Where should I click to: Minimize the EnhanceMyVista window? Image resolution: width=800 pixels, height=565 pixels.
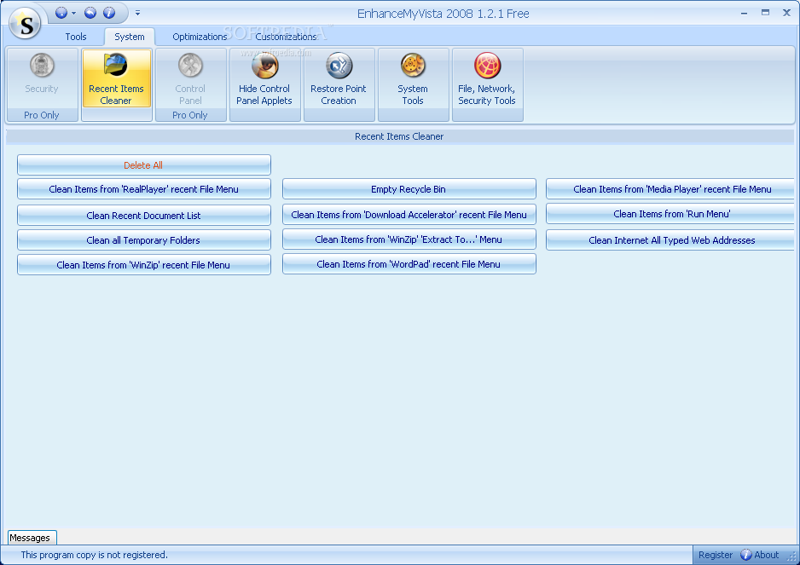tap(745, 14)
